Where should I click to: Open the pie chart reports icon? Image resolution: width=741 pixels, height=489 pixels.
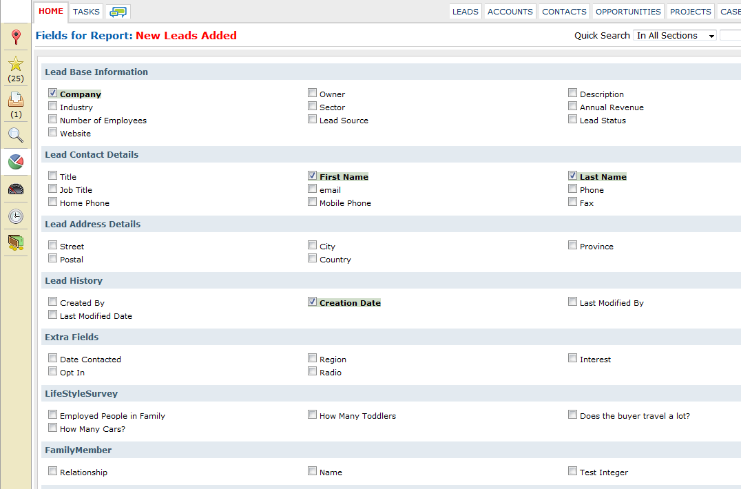click(x=16, y=162)
